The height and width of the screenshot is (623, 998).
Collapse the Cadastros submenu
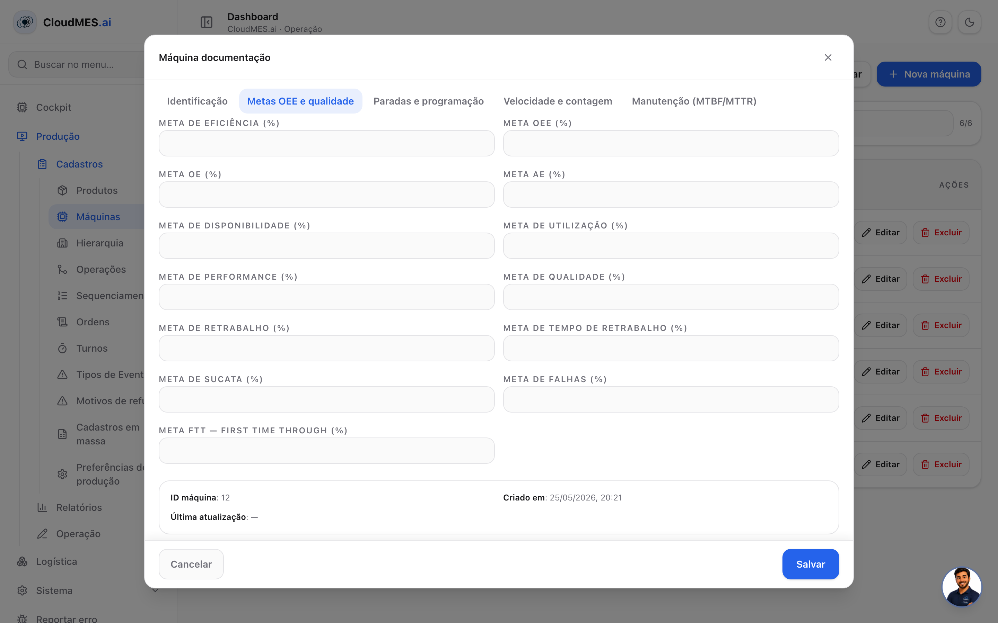(x=79, y=164)
